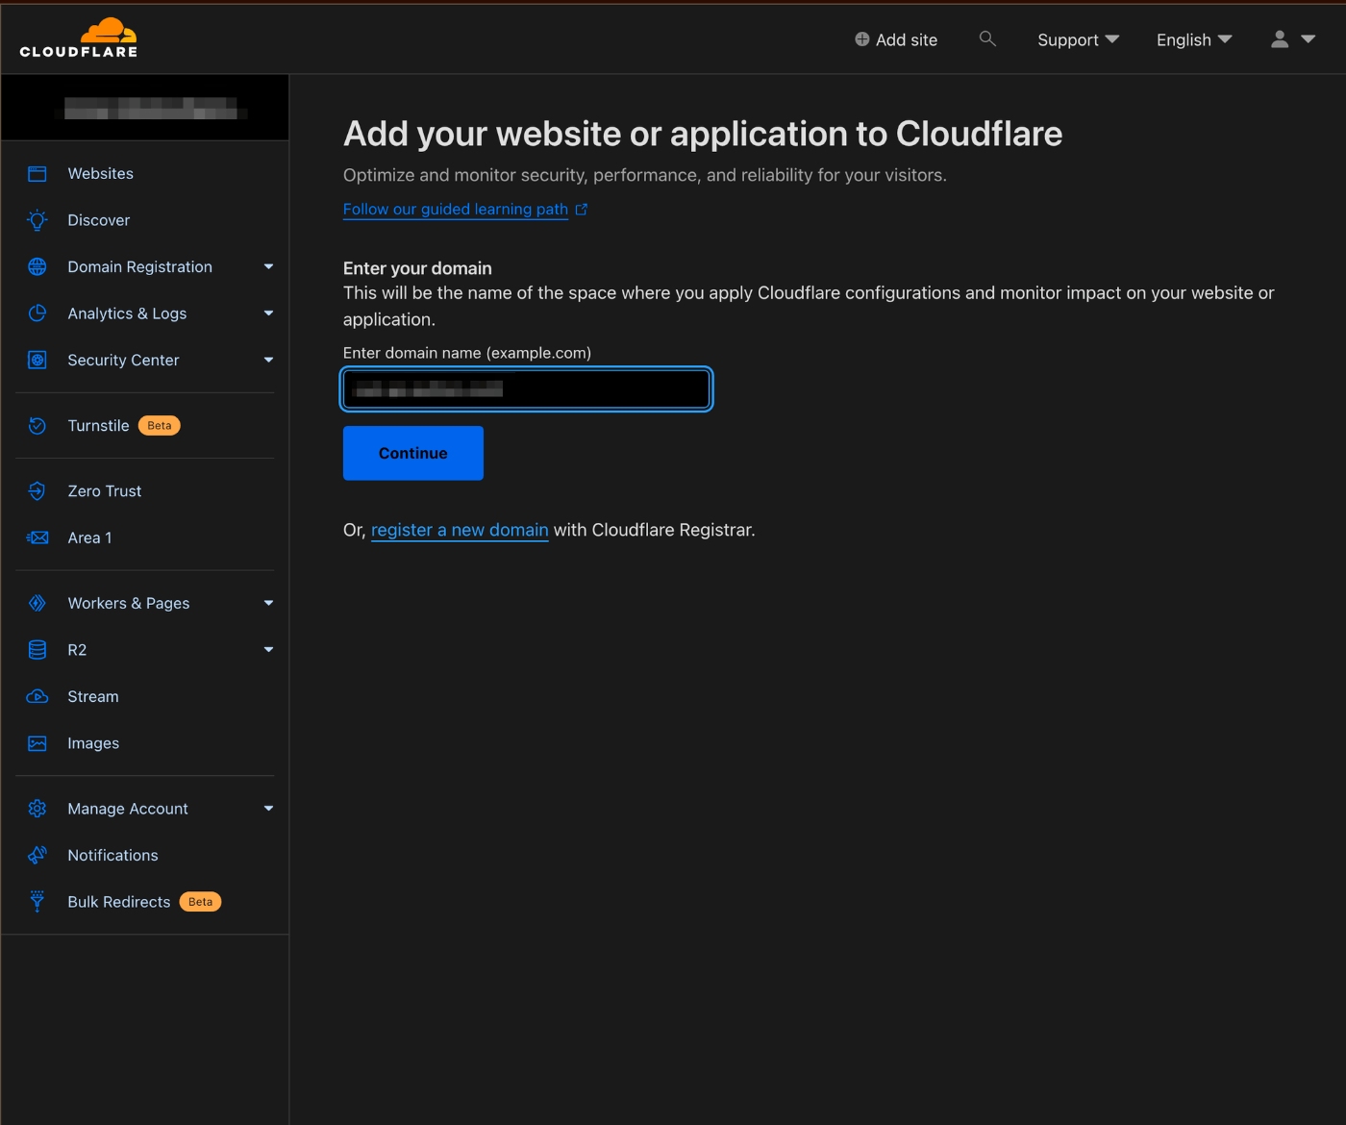Click the external link icon beside learning path
This screenshot has height=1125, width=1346.
pos(582,210)
